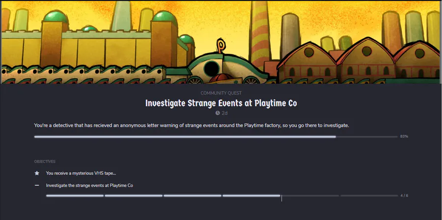Open the mysterious VHS tape objective
Image resolution: width=442 pixels, height=220 pixels.
81,173
